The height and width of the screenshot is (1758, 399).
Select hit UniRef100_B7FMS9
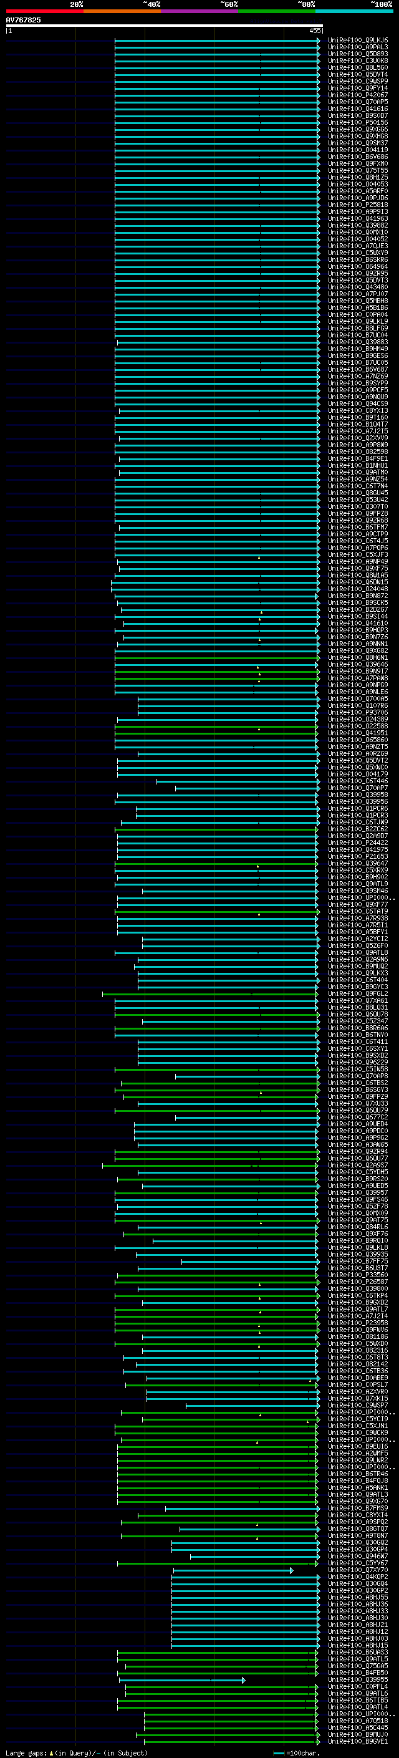pos(357,1508)
